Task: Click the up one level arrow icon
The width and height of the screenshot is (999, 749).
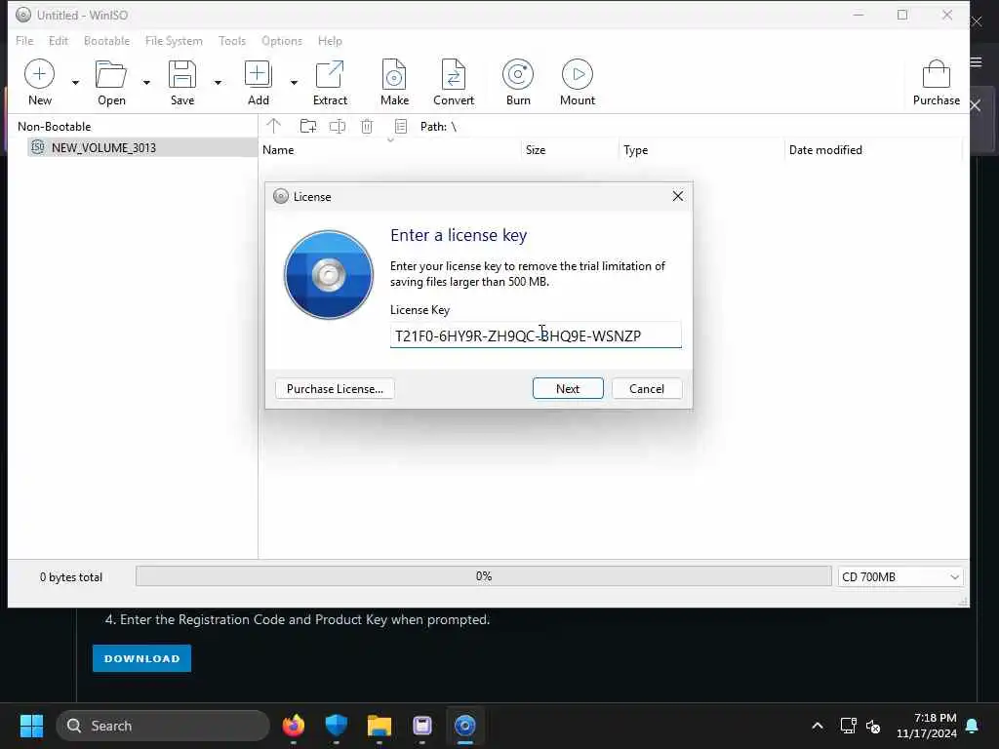Action: pos(274,126)
